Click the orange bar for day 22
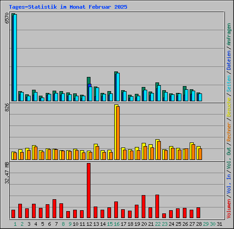234x229 pixels. point(159,150)
